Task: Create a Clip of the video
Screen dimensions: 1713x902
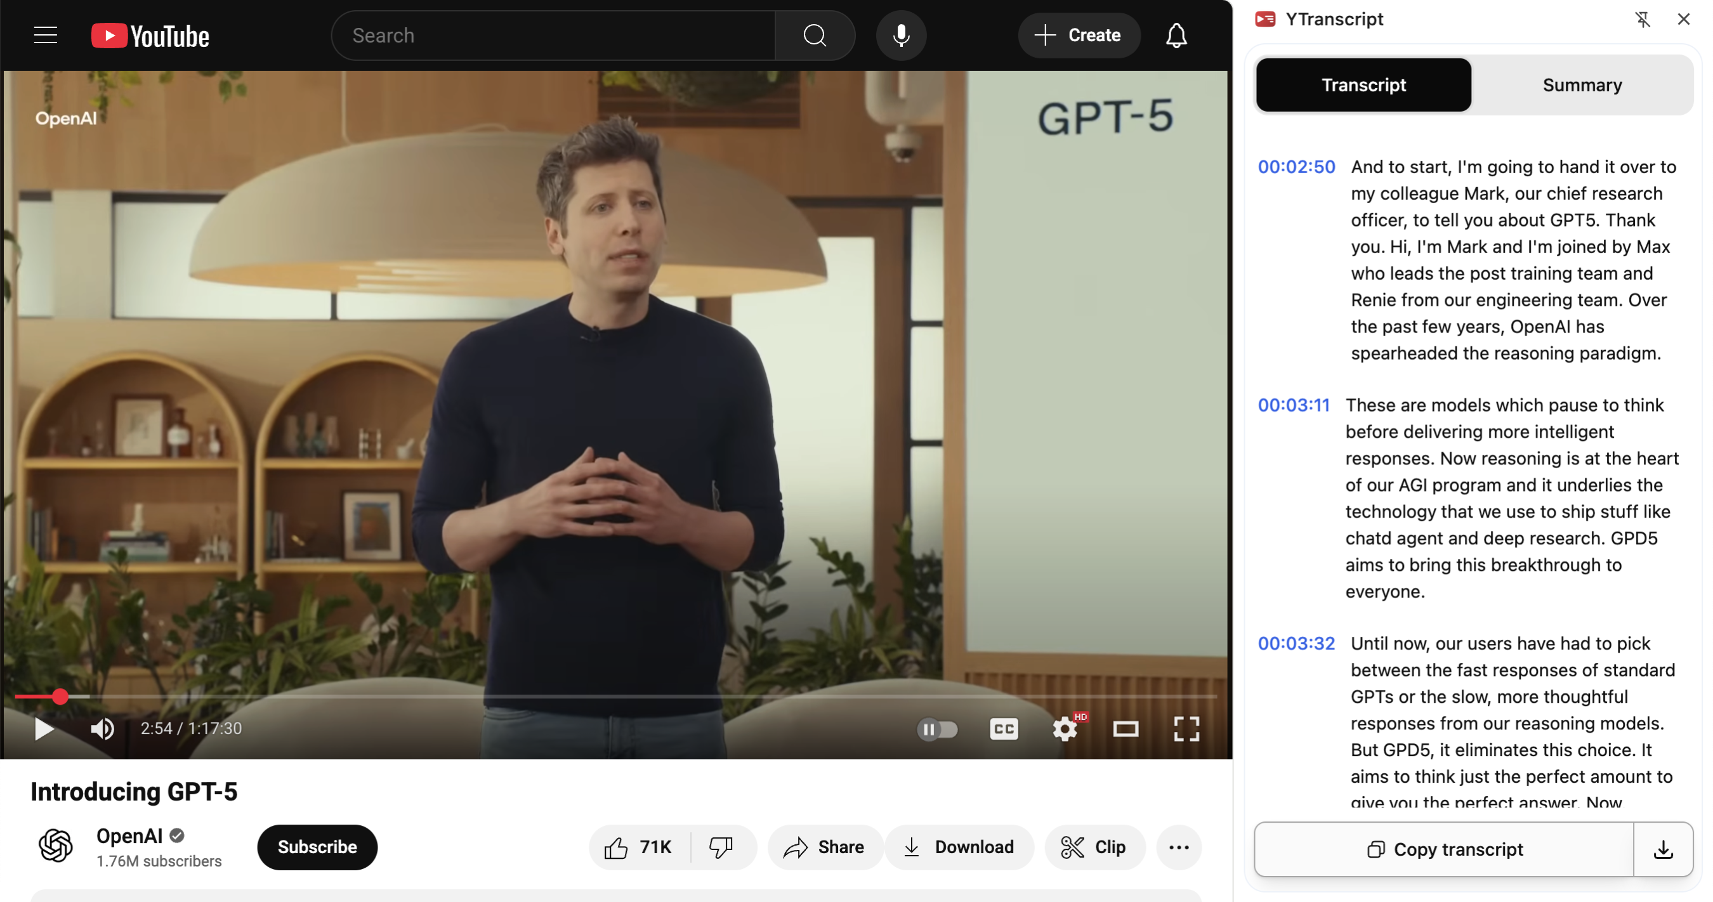Action: pyautogui.click(x=1094, y=847)
